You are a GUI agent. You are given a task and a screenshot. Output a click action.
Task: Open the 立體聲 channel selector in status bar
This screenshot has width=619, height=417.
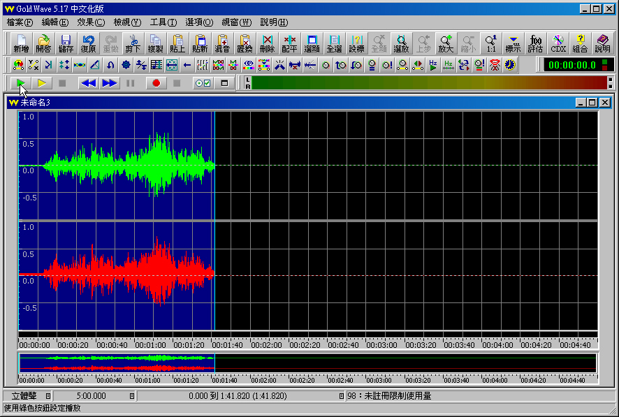pyautogui.click(x=27, y=396)
